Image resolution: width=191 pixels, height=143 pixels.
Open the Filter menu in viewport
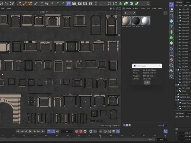(2, 8)
